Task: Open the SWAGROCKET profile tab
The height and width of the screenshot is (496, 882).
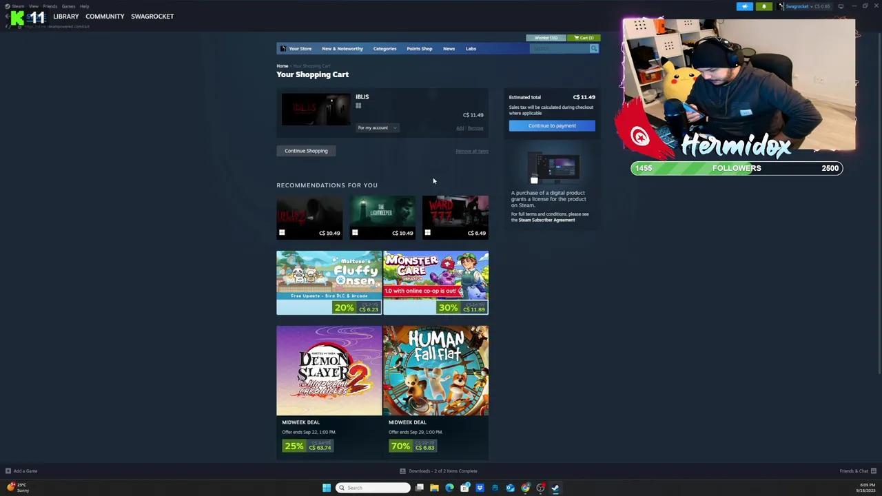Action: pos(152,17)
